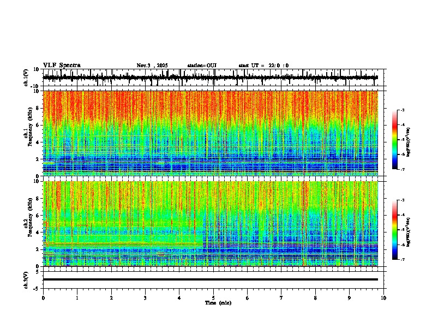Click the "8" kHz tick on ch.1 spectrogram
The image size is (432, 334).
click(38, 108)
